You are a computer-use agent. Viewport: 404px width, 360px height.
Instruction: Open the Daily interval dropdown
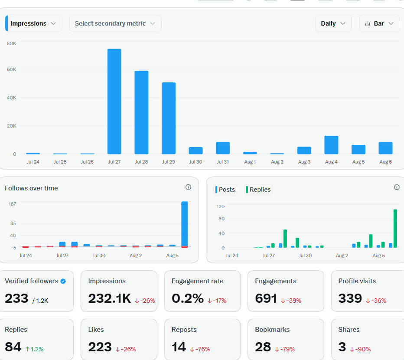333,23
